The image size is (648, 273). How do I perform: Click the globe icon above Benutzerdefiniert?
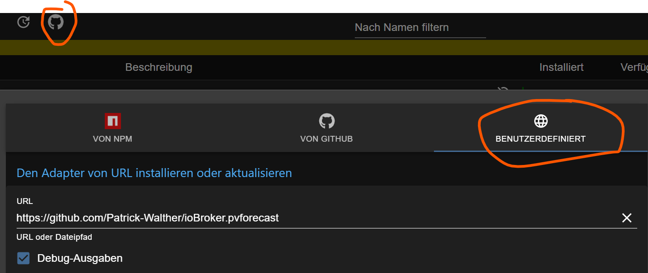point(541,121)
